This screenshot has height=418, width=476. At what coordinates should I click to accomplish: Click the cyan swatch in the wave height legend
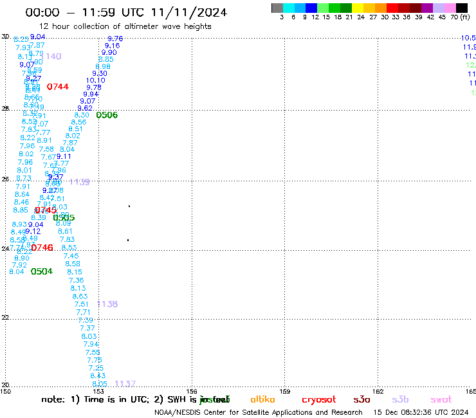tap(288, 8)
